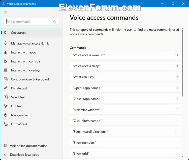
Task: Open Visit online documentation link
Action: click(x=28, y=146)
